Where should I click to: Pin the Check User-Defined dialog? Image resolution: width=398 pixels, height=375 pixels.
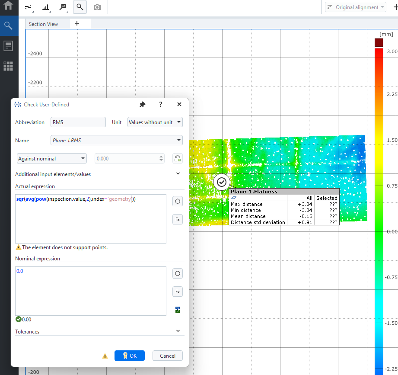(143, 104)
